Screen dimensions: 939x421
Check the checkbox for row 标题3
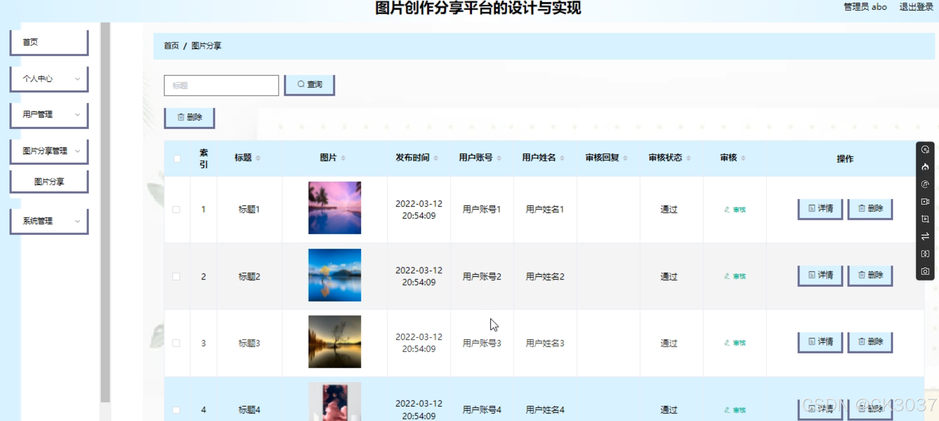pos(176,343)
